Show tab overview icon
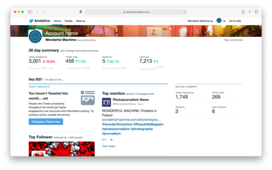Screen dimensions: 272x170 (x=256, y=12)
